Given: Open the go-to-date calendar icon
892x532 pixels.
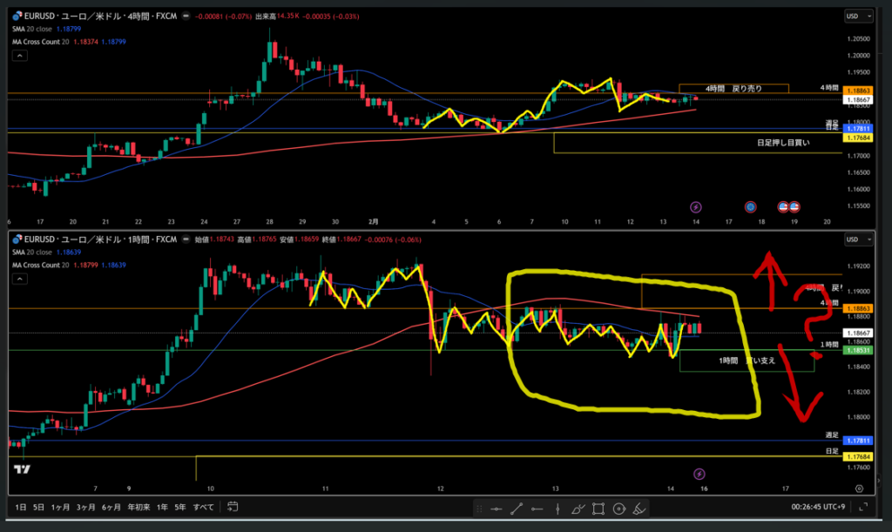Looking at the screenshot, I should click(x=233, y=507).
